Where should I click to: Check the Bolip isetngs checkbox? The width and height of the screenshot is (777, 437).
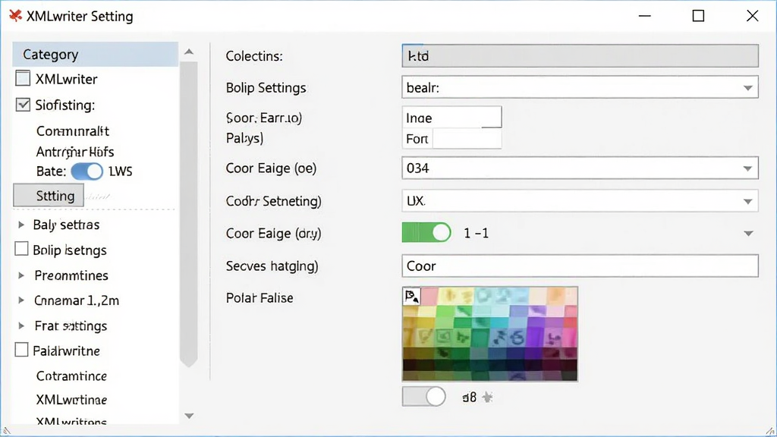click(x=21, y=249)
